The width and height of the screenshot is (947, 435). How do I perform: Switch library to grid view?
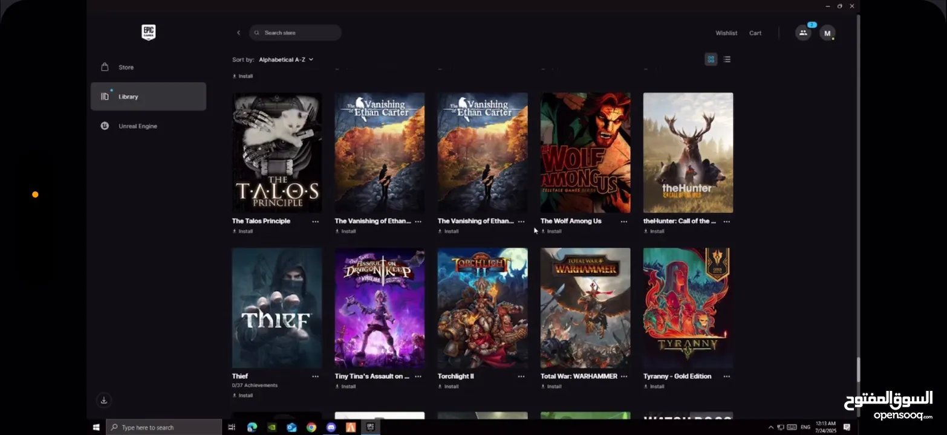[x=711, y=59]
